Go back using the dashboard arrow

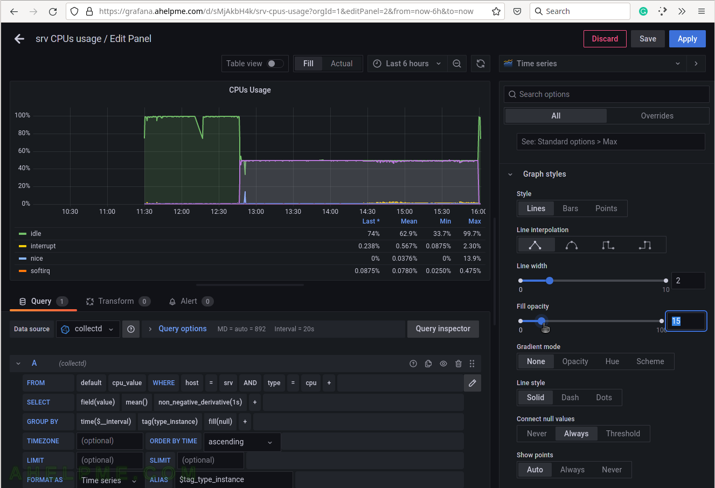[19, 39]
